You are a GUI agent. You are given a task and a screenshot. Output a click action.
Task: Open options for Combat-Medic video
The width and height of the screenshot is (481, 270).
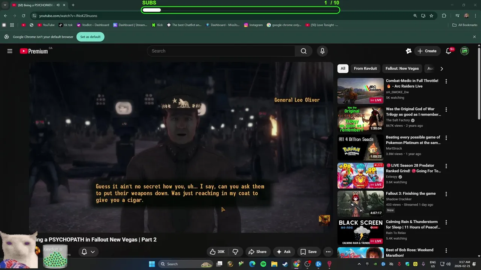[x=446, y=81]
